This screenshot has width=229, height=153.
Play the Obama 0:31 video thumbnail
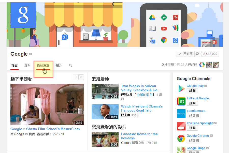point(105,112)
